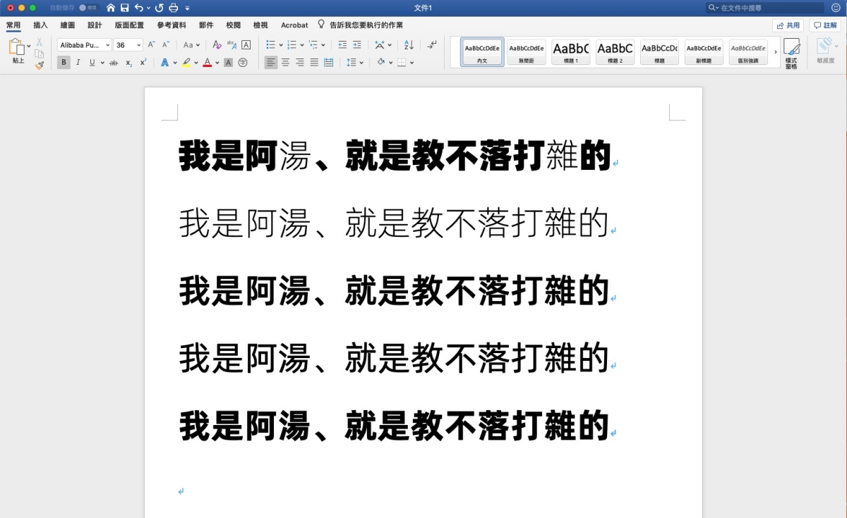The width and height of the screenshot is (847, 518).
Task: Click the Paste clipboard icon
Action: click(17, 47)
